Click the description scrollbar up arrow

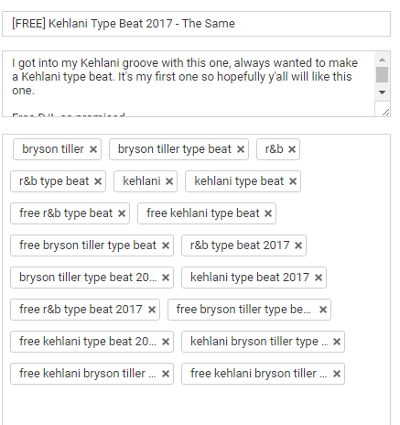click(x=382, y=60)
